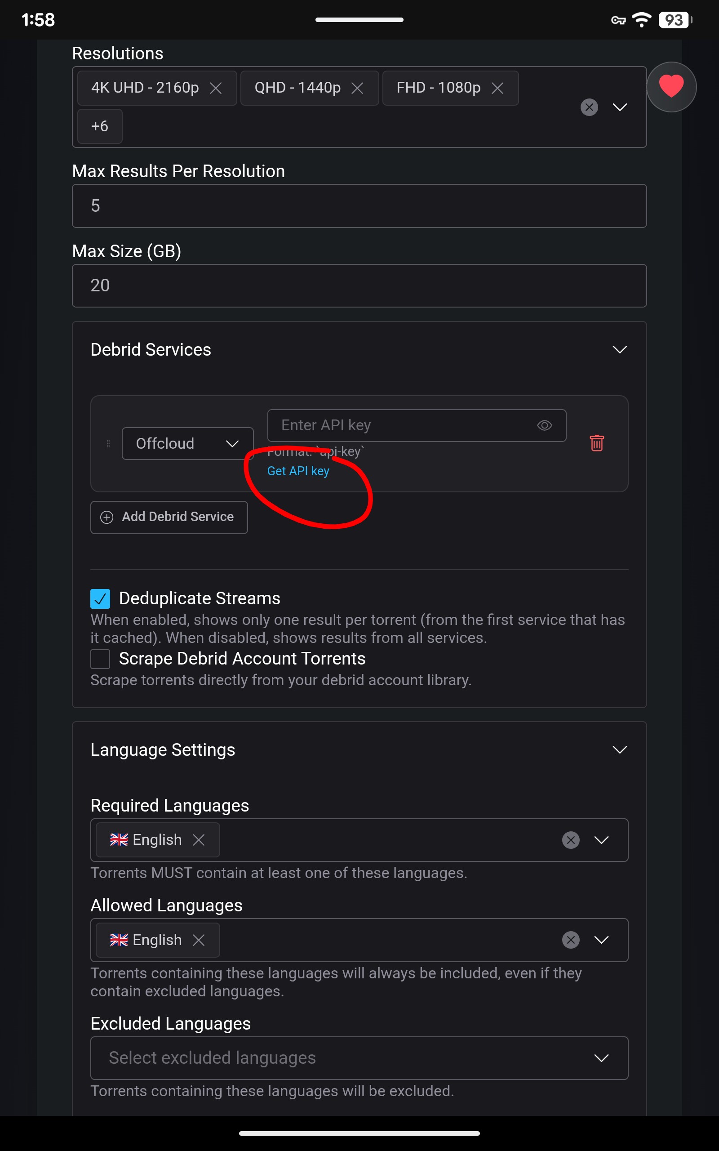Click the red heart donate icon
The height and width of the screenshot is (1151, 719).
[671, 87]
